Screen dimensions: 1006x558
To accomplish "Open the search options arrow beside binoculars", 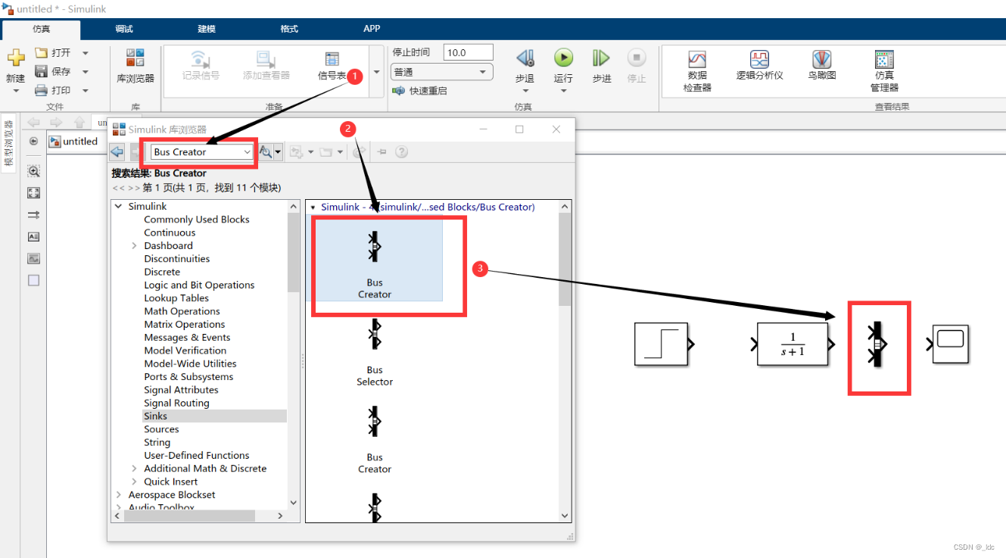I will point(278,152).
